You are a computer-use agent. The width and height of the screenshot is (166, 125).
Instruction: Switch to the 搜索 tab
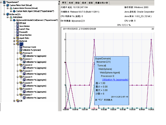91,3
